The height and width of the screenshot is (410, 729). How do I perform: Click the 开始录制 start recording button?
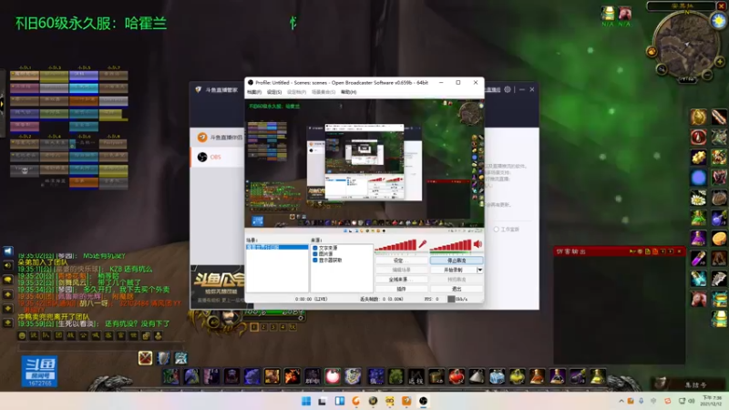(453, 270)
